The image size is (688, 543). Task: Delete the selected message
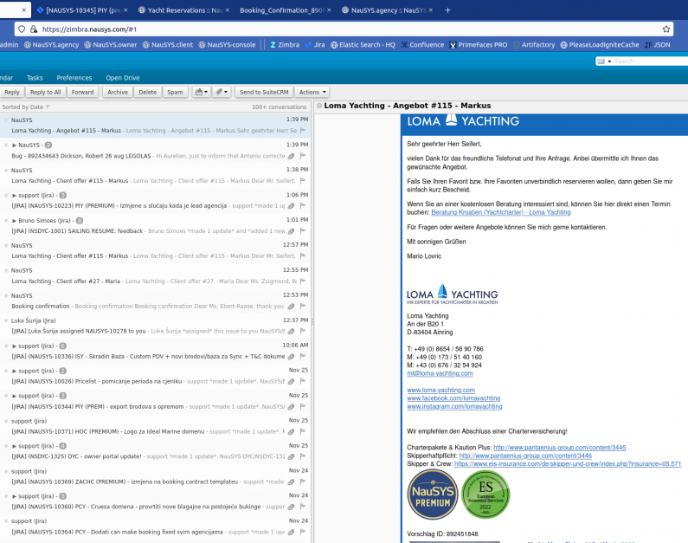(147, 92)
